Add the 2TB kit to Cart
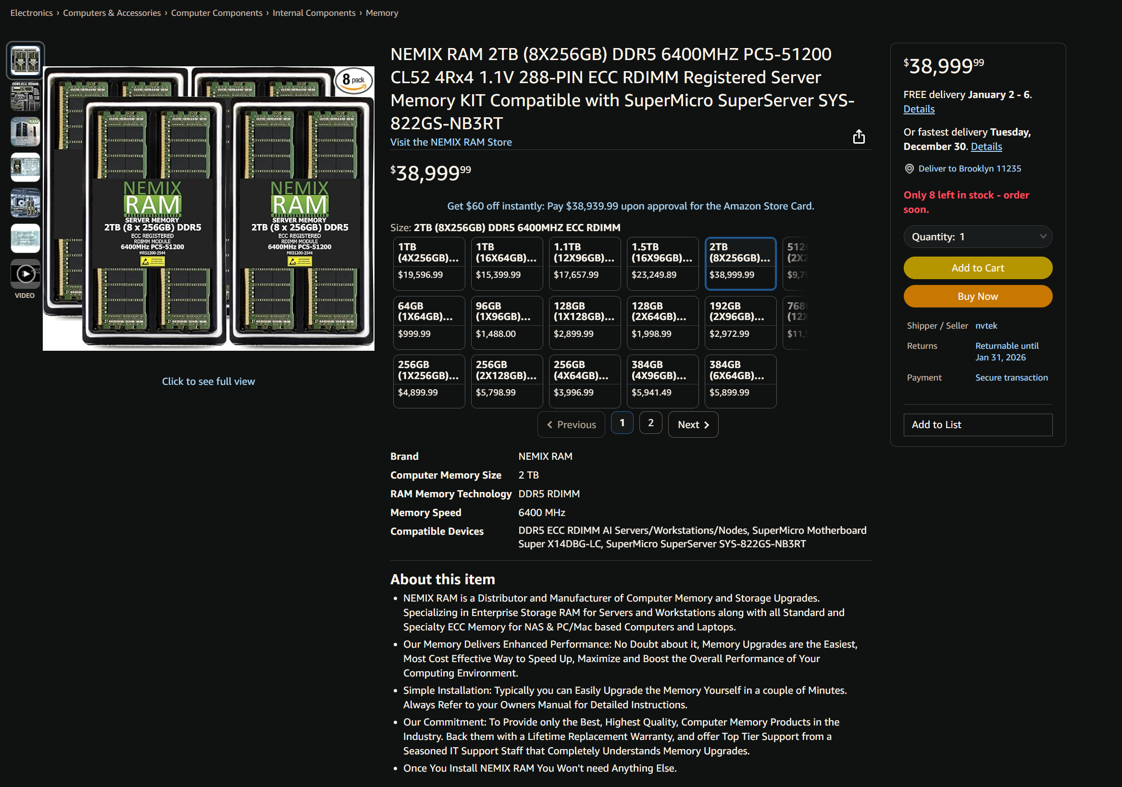 point(978,268)
